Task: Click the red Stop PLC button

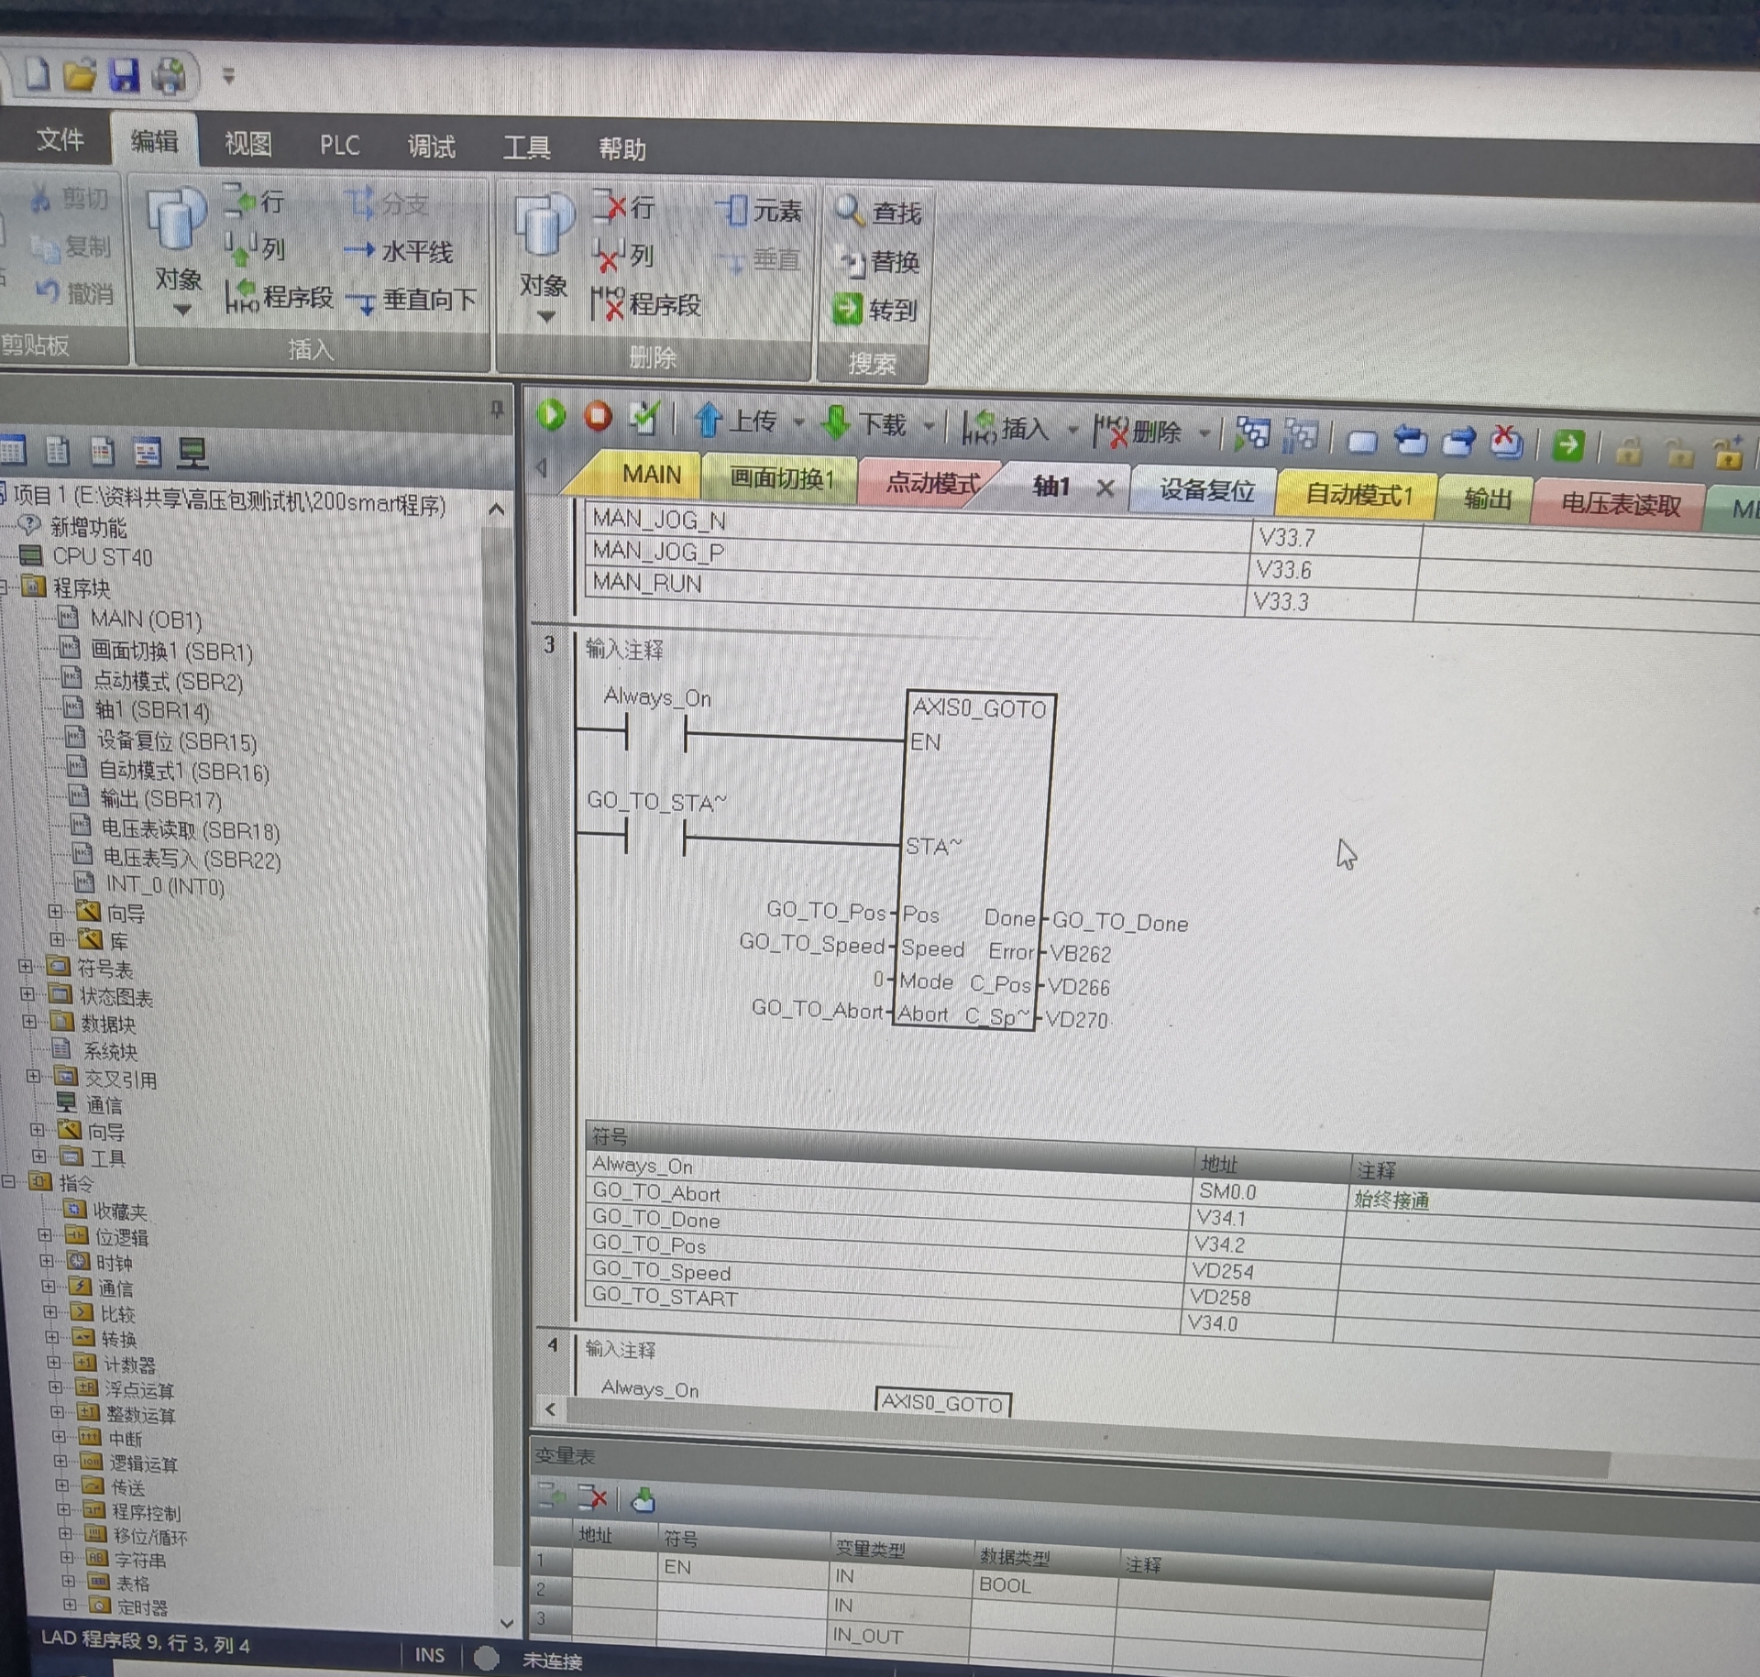Action: [x=598, y=417]
